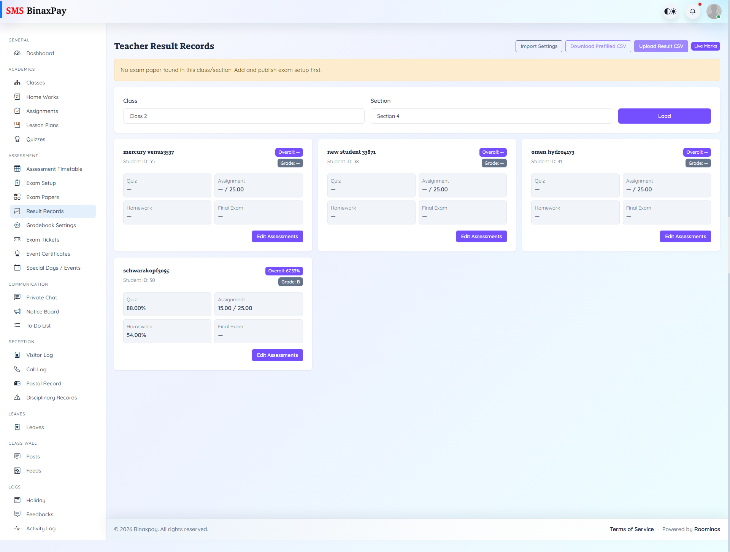Click the Call Log phone icon

tap(17, 369)
